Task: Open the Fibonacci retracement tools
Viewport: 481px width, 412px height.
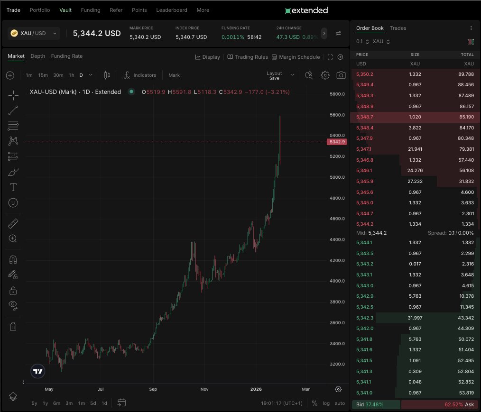Action: point(13,126)
